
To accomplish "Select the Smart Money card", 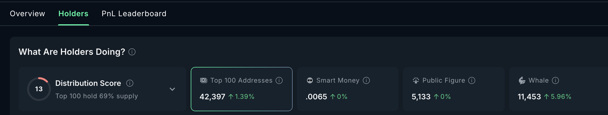I will point(347,89).
